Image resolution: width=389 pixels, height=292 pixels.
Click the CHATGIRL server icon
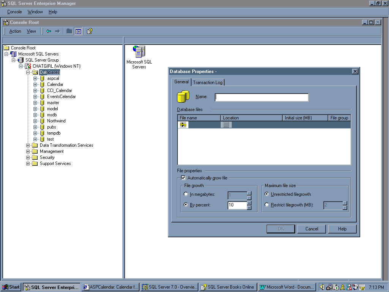(x=28, y=66)
